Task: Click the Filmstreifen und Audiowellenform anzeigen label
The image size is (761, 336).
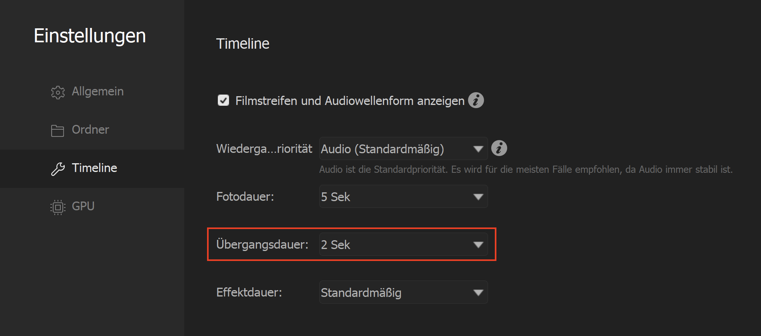Action: click(x=350, y=101)
